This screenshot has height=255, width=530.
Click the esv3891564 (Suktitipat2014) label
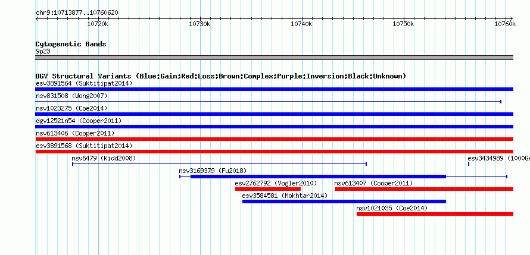click(84, 83)
